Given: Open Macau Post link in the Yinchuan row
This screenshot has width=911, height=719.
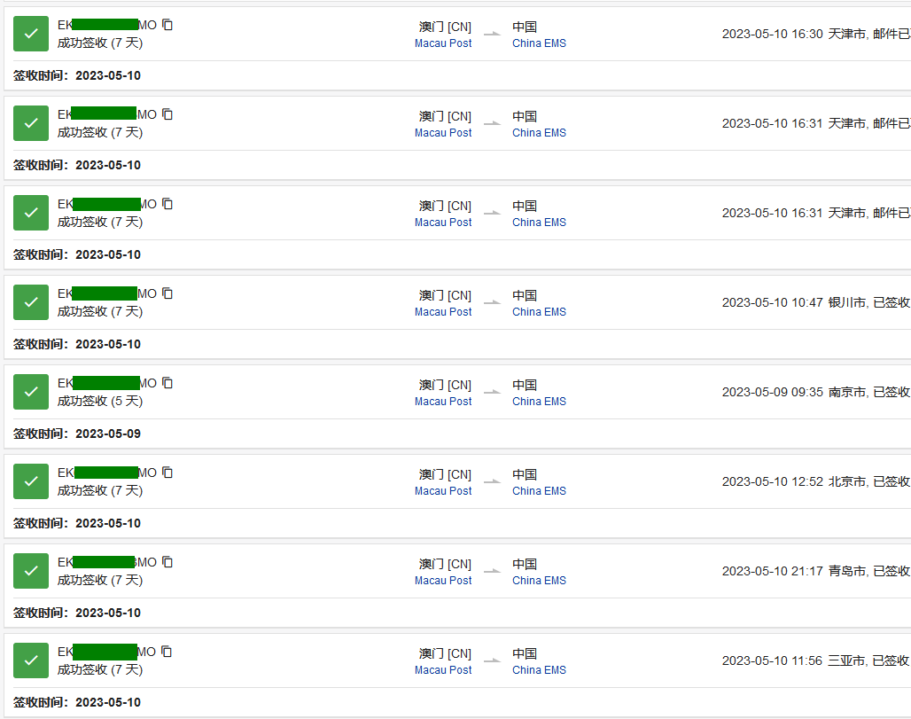Looking at the screenshot, I should (443, 312).
